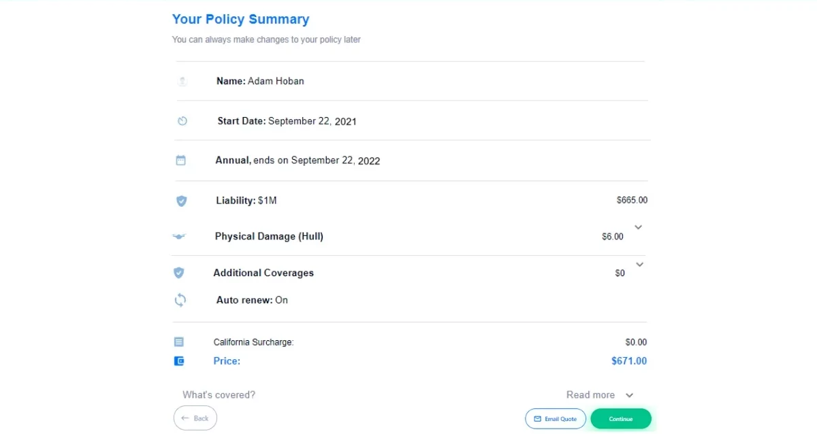
Task: Click the Email Quote button
Action: pyautogui.click(x=555, y=419)
